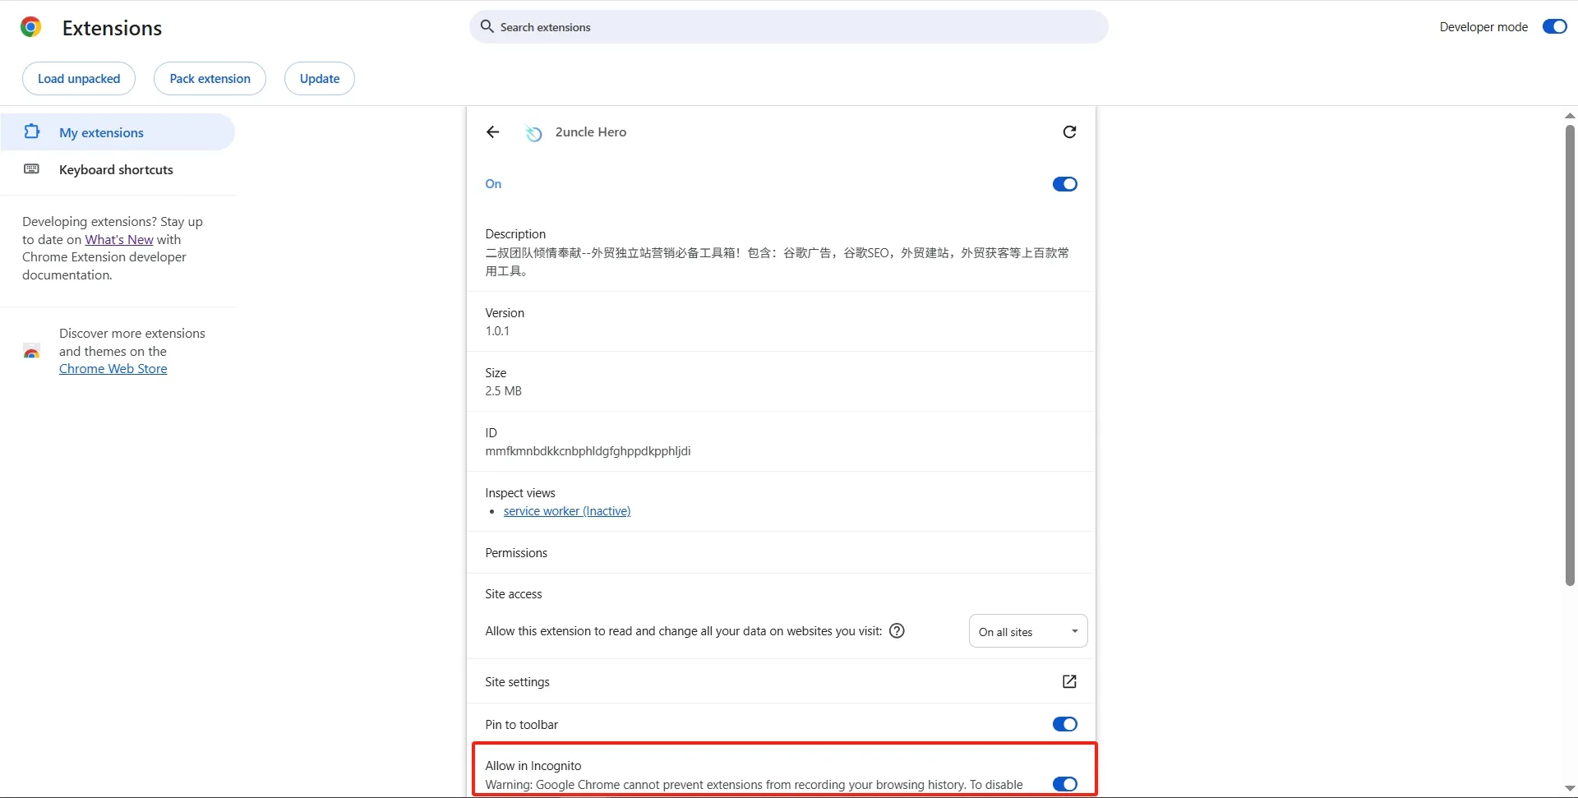Open the On all sites dropdown
1578x798 pixels.
1028,631
